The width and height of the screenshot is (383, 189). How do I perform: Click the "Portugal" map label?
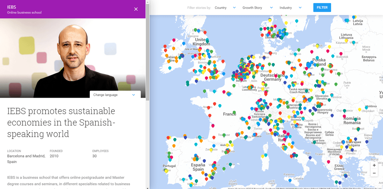coord(169,166)
